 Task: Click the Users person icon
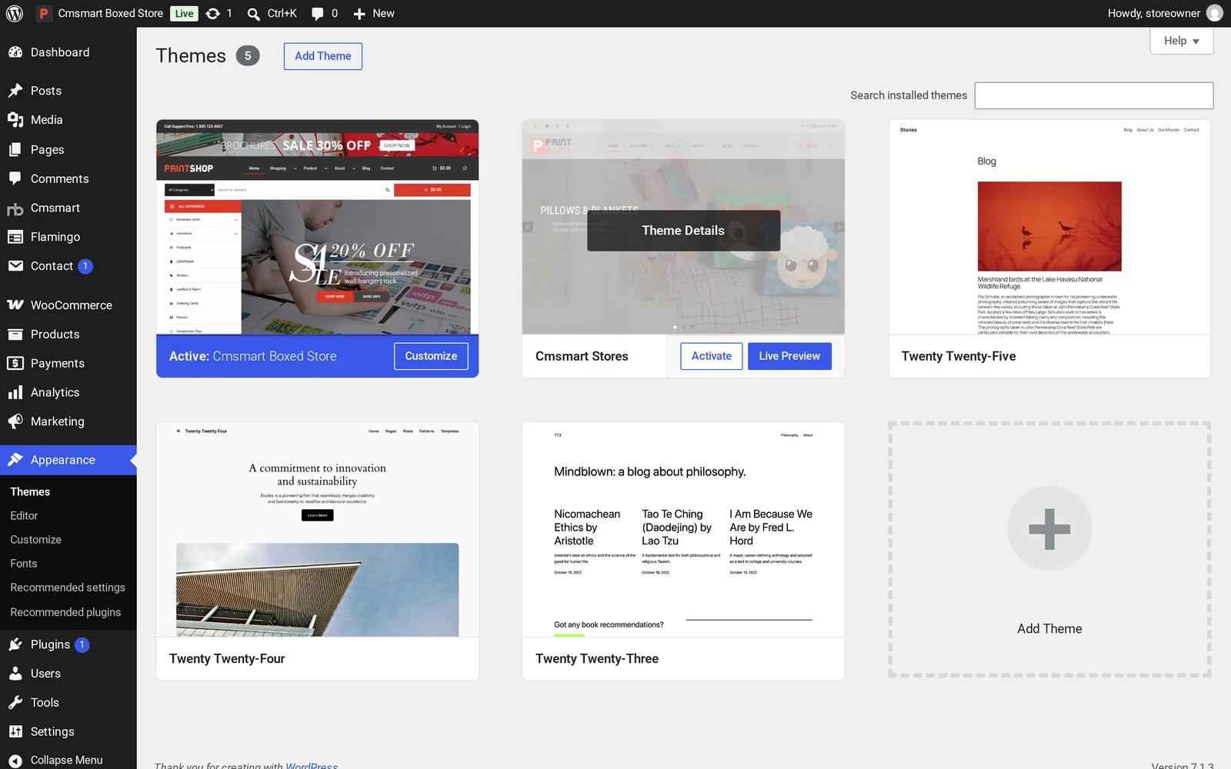[x=15, y=674]
